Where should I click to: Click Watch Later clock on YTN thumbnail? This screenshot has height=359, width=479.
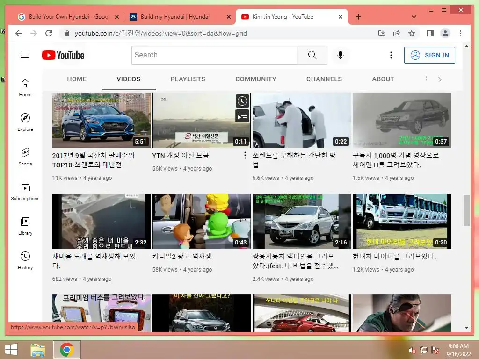point(242,101)
